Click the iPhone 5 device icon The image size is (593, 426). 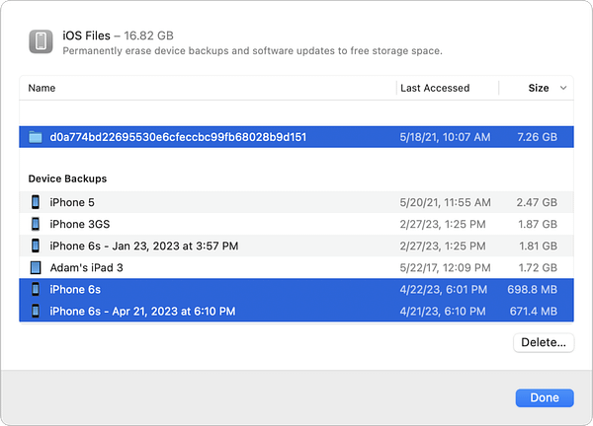pos(37,202)
